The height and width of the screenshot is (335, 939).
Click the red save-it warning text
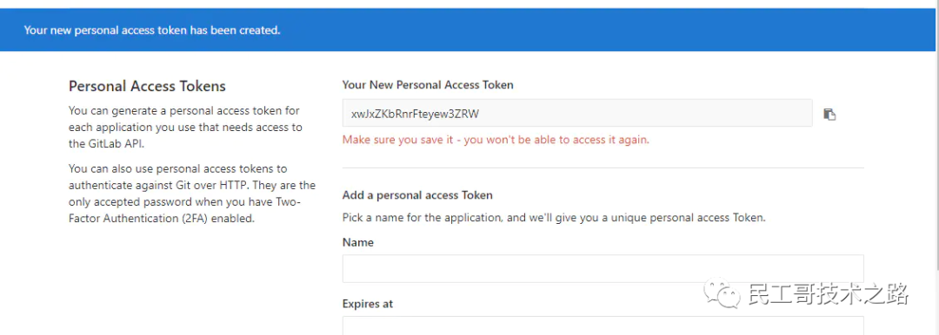[x=496, y=140]
